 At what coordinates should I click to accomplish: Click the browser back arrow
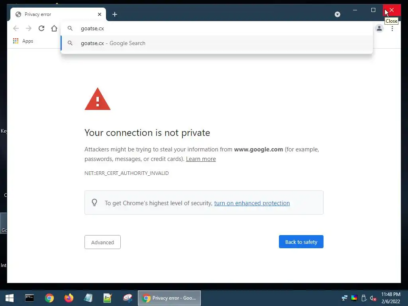click(x=16, y=28)
